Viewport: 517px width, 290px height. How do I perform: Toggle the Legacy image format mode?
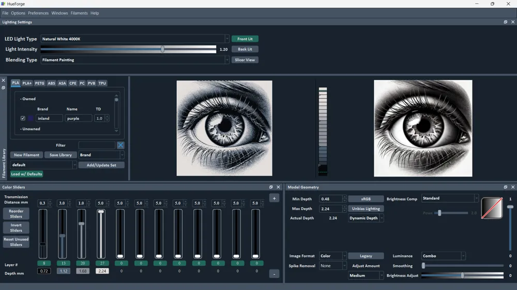[366, 256]
